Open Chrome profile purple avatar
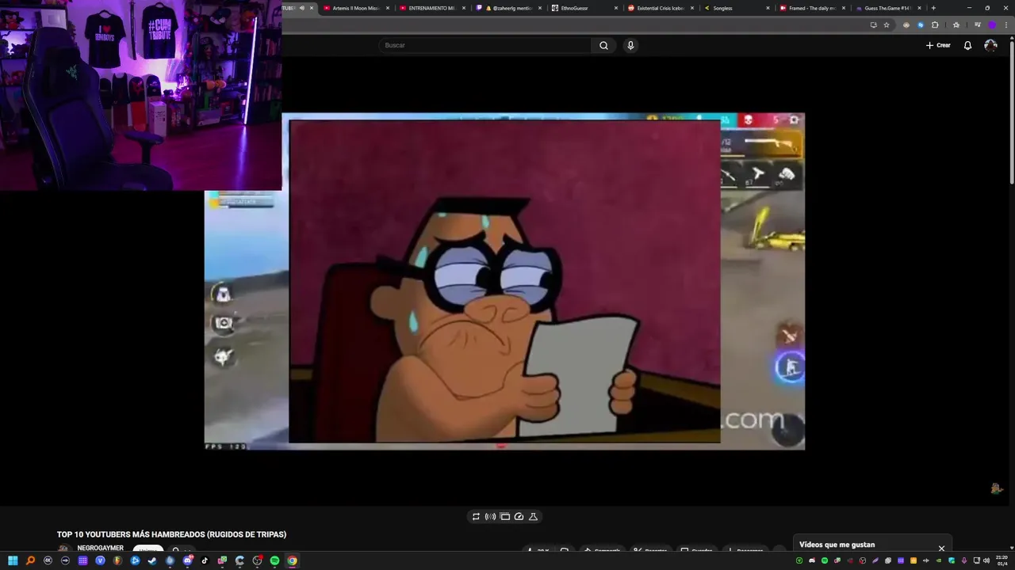The height and width of the screenshot is (570, 1015). 991,25
